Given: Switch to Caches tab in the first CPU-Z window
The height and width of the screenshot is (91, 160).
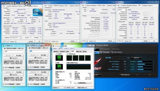Looking at the screenshot, I should (9, 6).
